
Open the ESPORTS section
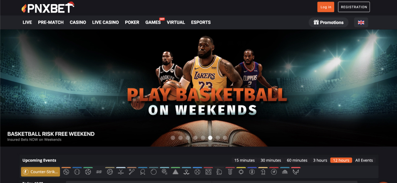[201, 22]
